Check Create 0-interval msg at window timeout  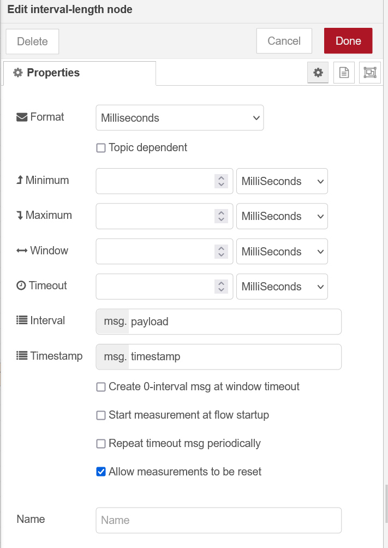[101, 387]
